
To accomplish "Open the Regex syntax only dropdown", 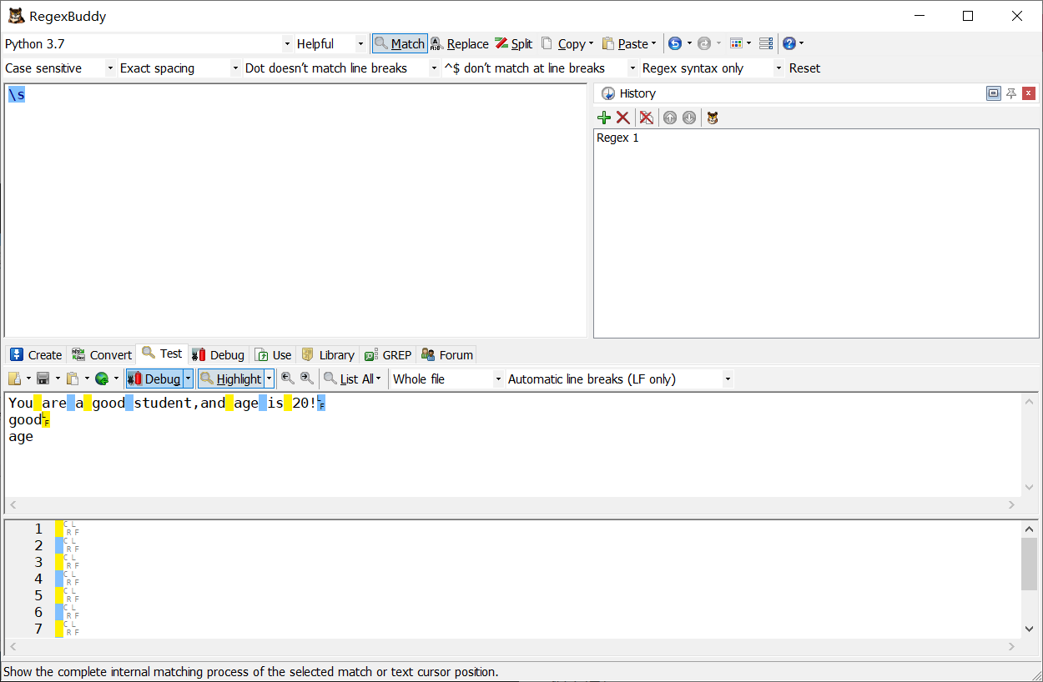I will pyautogui.click(x=779, y=68).
